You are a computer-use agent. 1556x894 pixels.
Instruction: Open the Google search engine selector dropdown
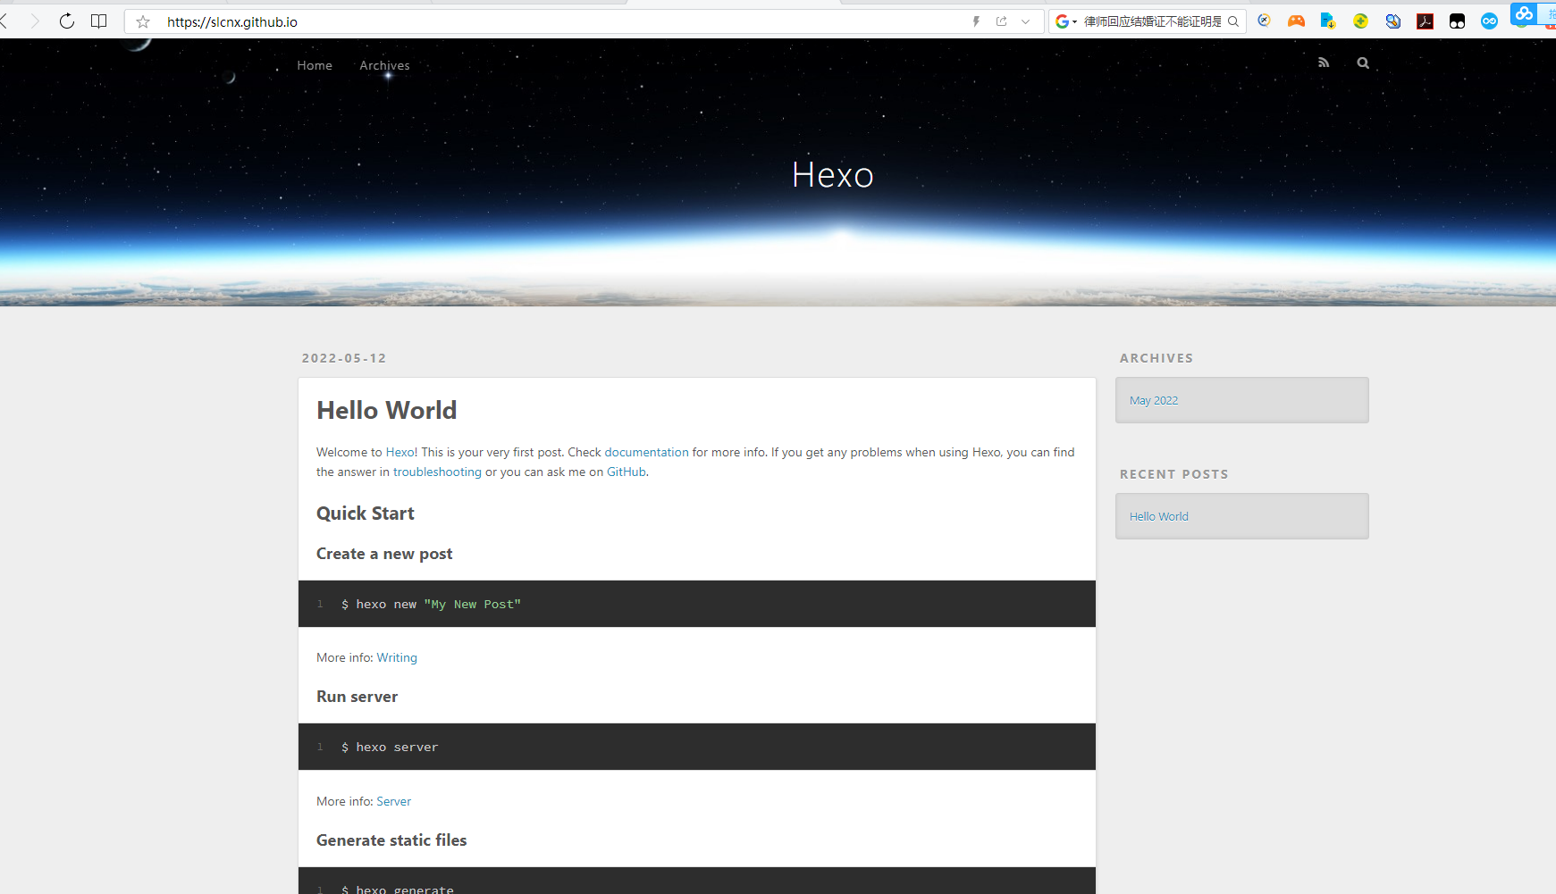pos(1066,21)
